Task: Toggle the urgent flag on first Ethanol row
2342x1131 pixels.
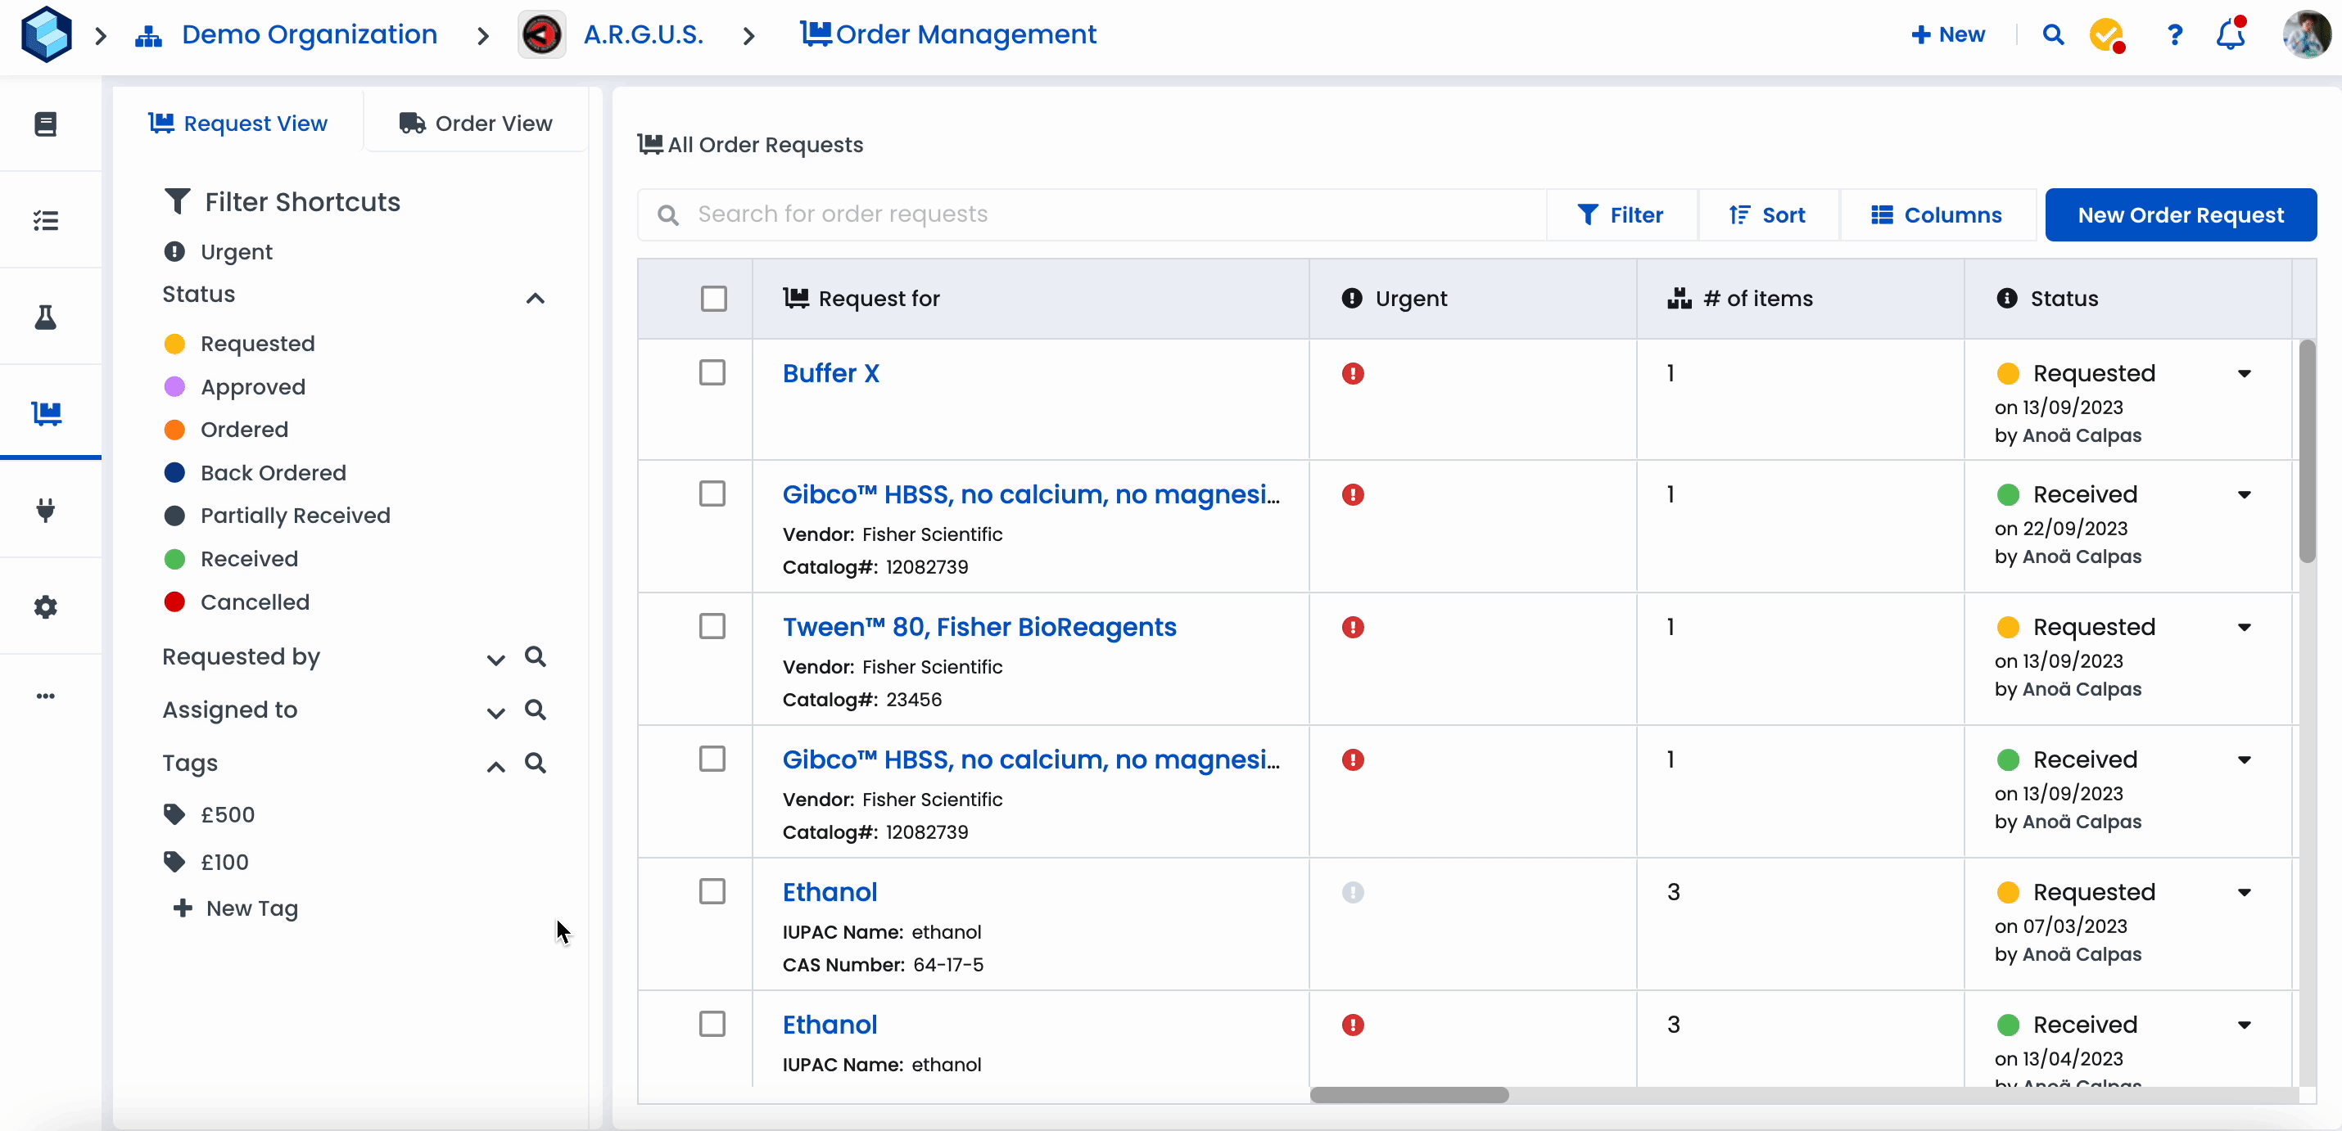Action: 1353,892
